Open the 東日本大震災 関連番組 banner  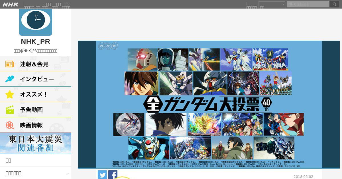coord(36,143)
